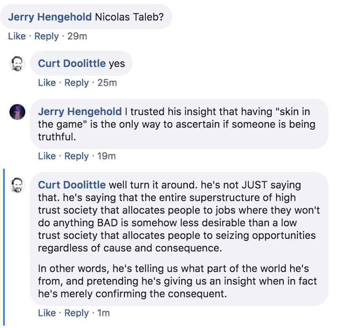Viewport: 353px width, 328px height.
Task: Click the 19m timestamp on Jerry's reply
Action: pos(106,156)
